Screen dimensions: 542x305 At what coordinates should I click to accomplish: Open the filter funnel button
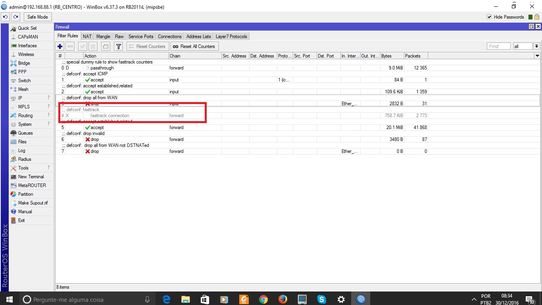point(118,46)
